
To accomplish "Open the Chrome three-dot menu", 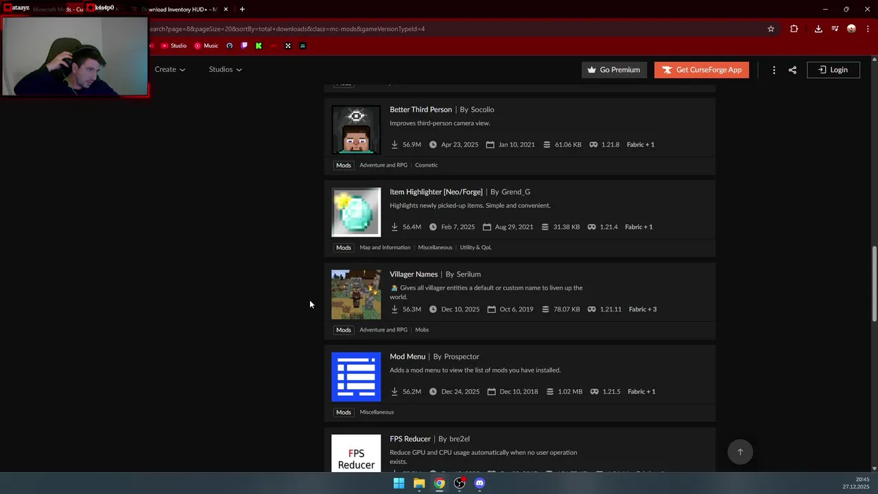I will pyautogui.click(x=868, y=29).
